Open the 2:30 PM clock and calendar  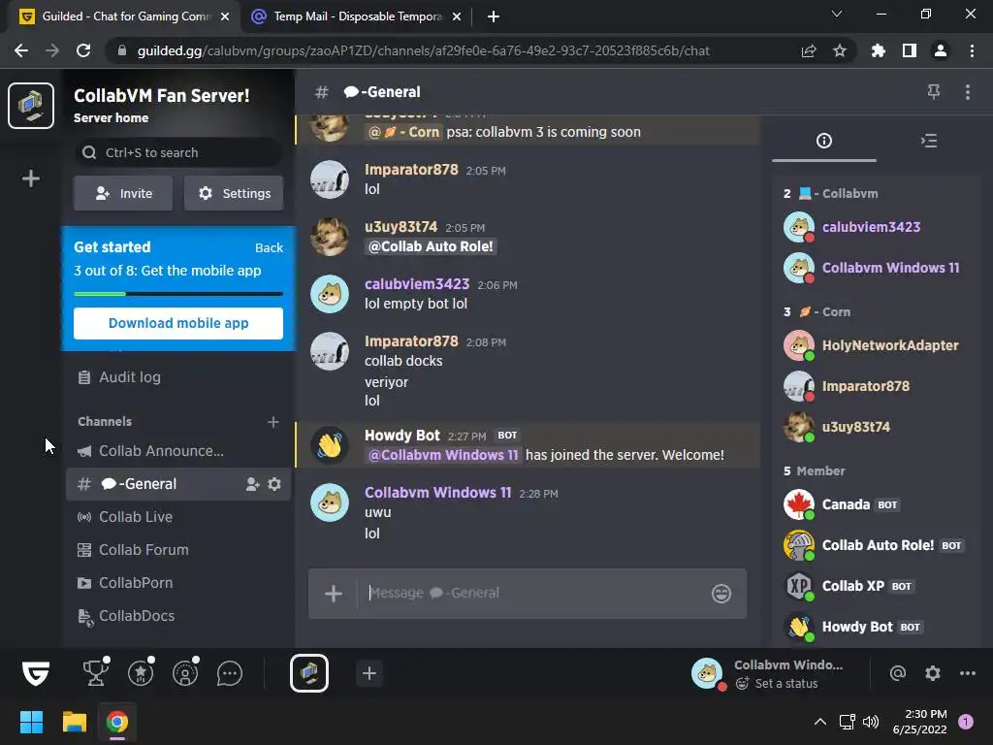click(x=919, y=722)
